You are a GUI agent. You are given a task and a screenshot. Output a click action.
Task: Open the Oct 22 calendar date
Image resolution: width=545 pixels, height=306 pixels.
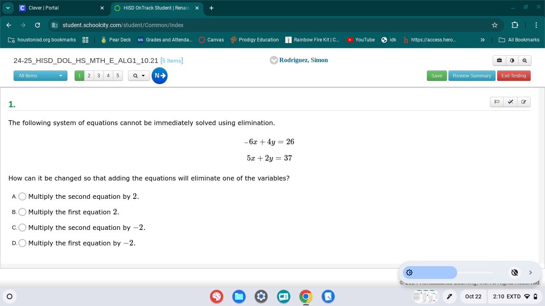(x=473, y=296)
